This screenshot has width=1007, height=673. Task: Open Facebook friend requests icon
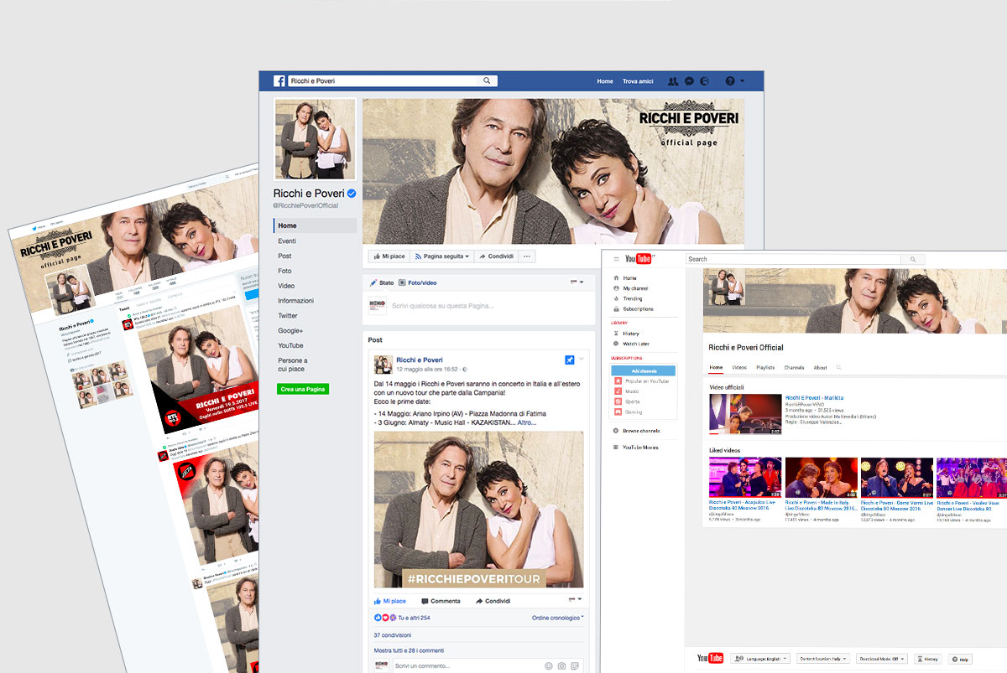pos(673,81)
